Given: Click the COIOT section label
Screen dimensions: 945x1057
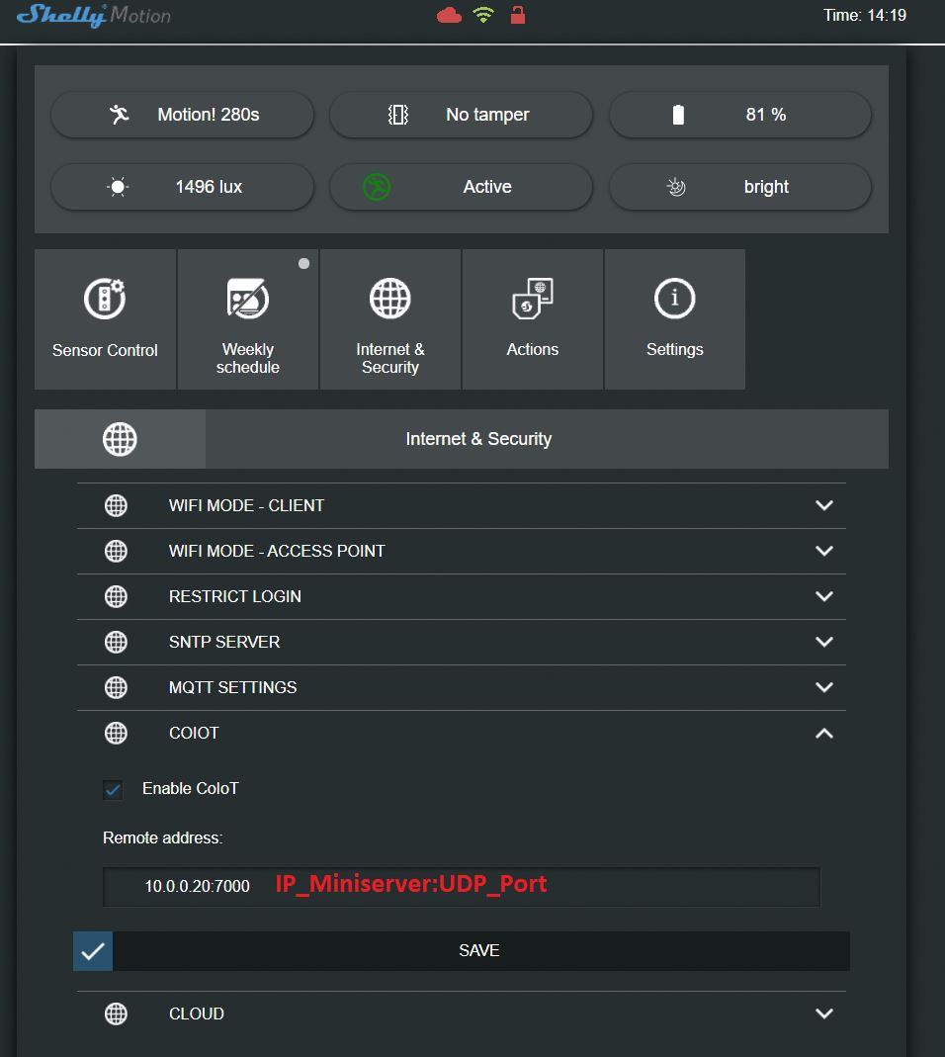Looking at the screenshot, I should [194, 733].
